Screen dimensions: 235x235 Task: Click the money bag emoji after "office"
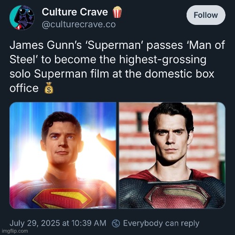[x=49, y=88]
